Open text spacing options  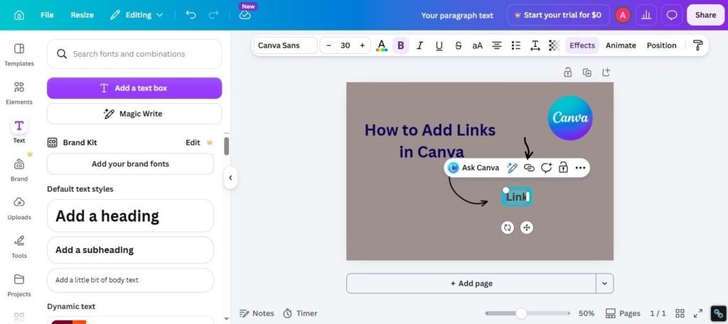(x=535, y=45)
